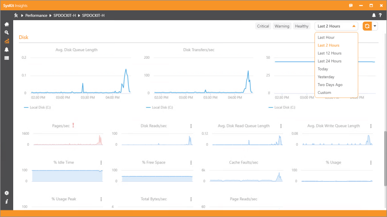
Task: Toggle the Critical filter
Action: click(x=263, y=26)
